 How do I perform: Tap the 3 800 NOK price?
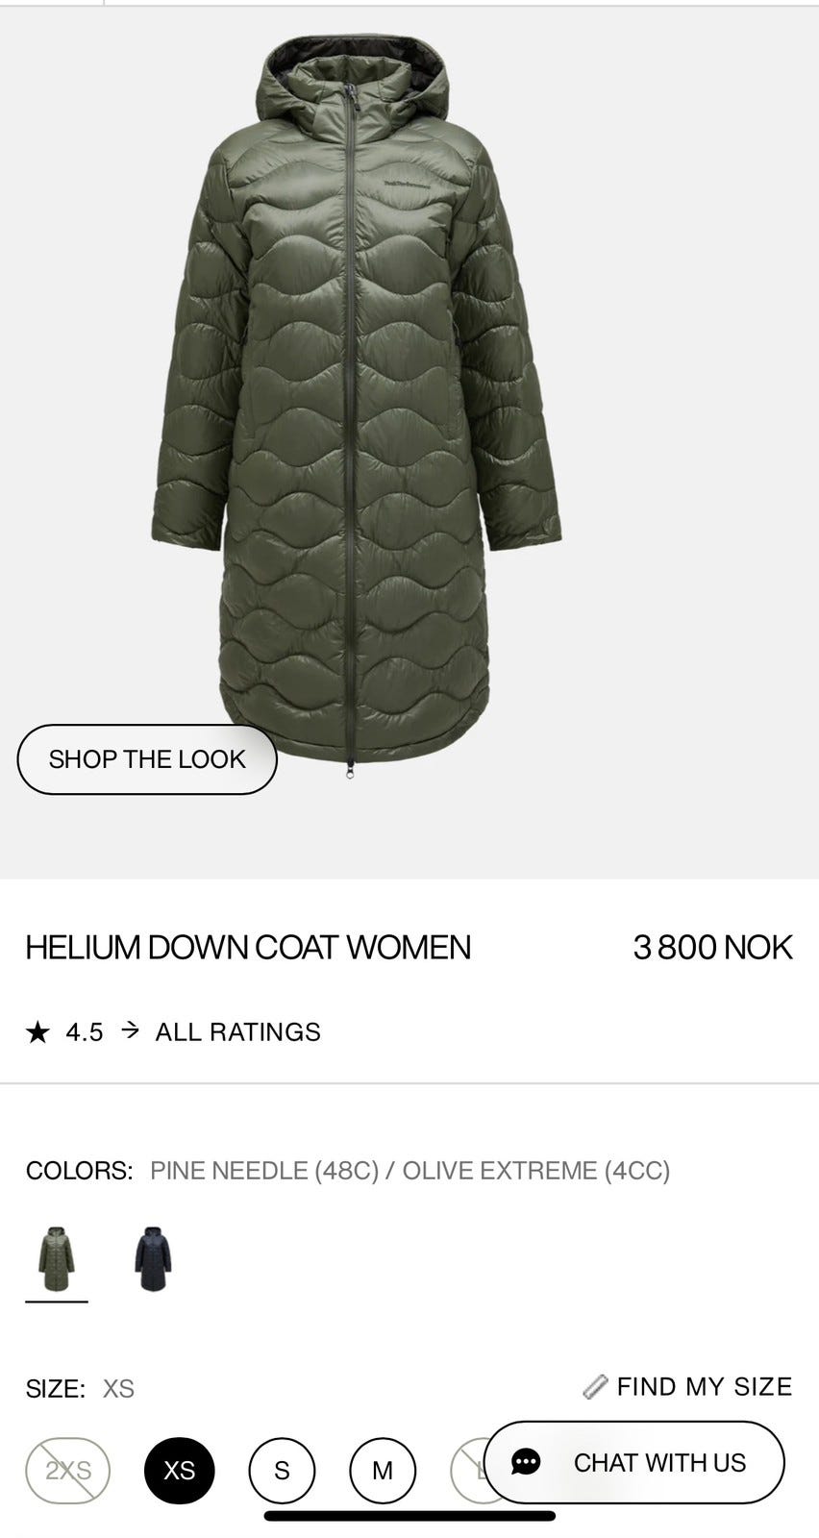click(x=712, y=947)
